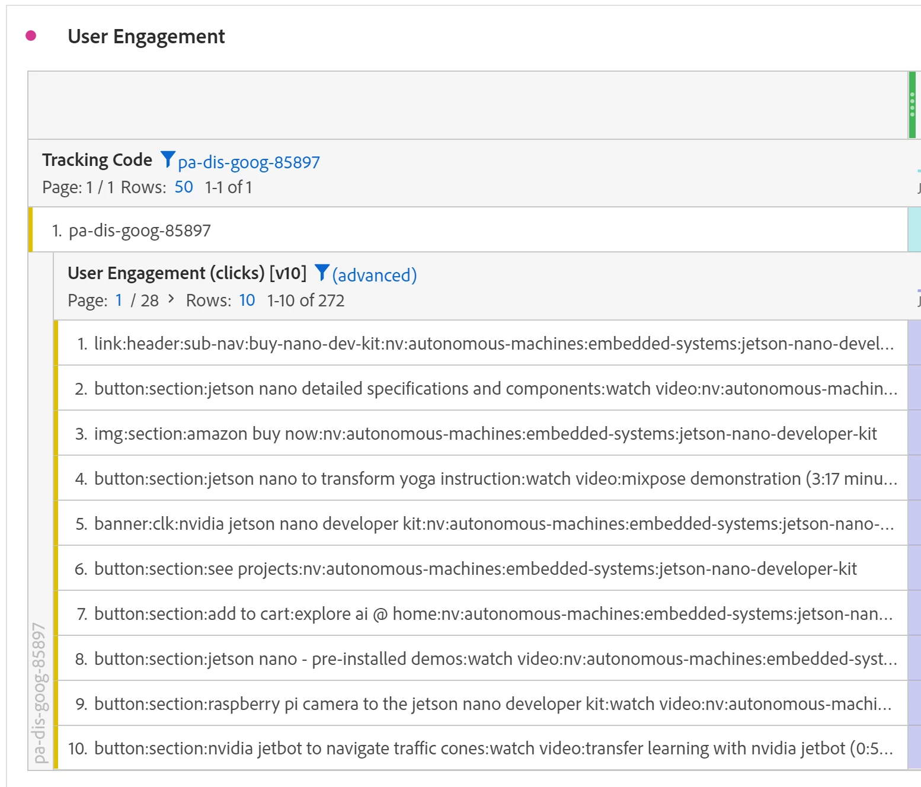Screen dimensions: 921x787
Task: Change breakdown rows count of 10
Action: [247, 300]
